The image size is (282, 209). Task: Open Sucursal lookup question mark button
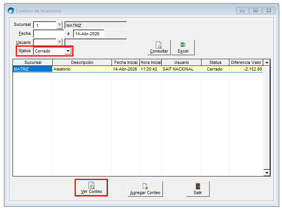point(60,25)
